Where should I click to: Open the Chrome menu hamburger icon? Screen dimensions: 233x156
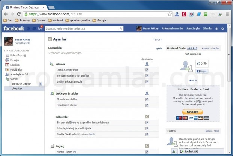pyautogui.click(x=227, y=14)
